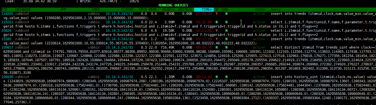Click client address 10.14.3.242/32

[119, 30]
